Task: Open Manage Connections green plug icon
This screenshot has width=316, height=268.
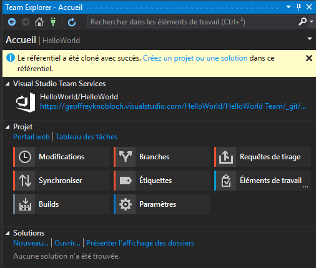Action: [53, 22]
